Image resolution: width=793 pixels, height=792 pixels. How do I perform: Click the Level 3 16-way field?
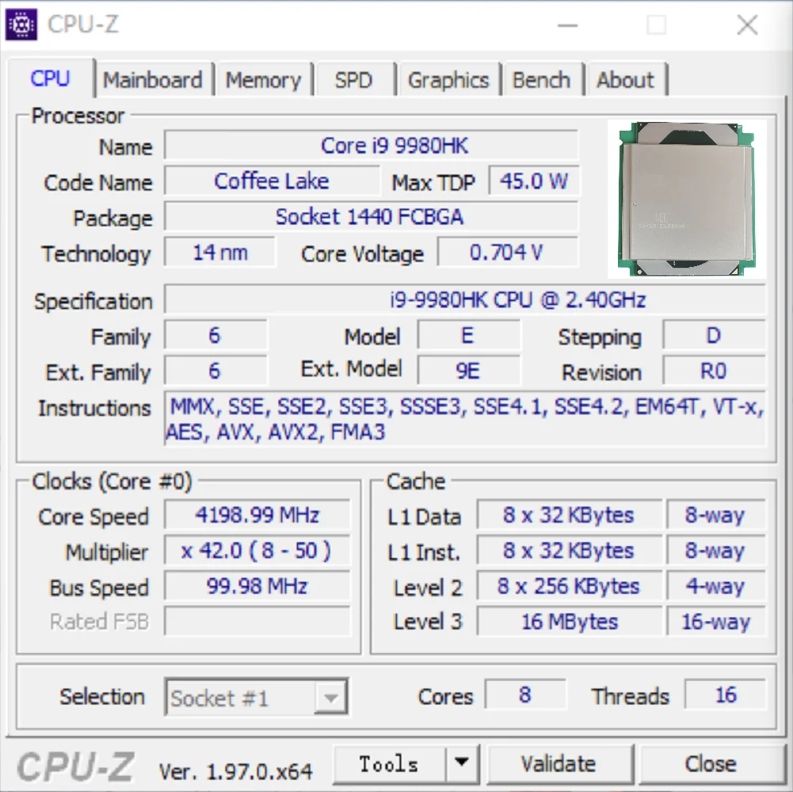716,621
